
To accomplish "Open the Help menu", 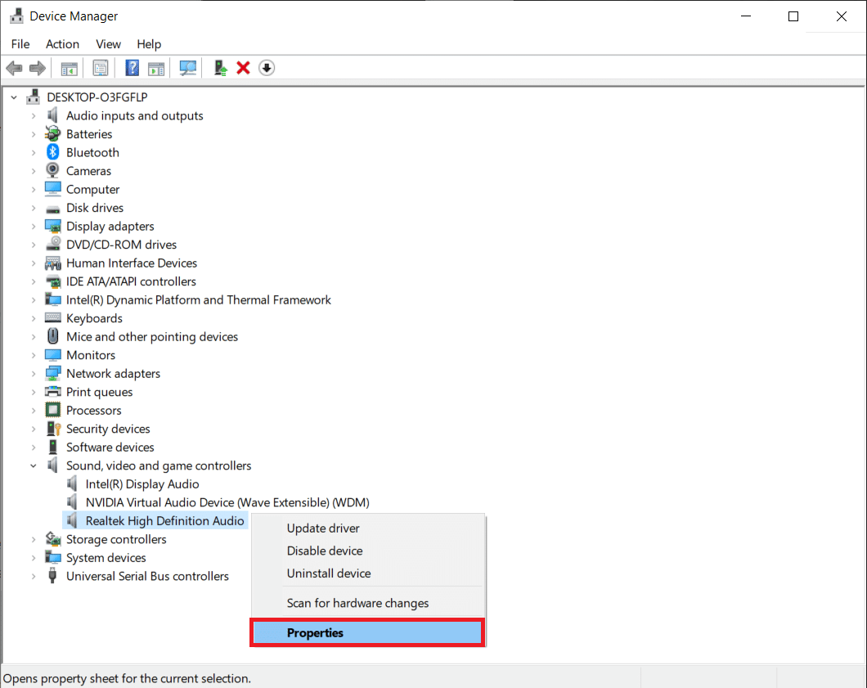I will pos(149,43).
